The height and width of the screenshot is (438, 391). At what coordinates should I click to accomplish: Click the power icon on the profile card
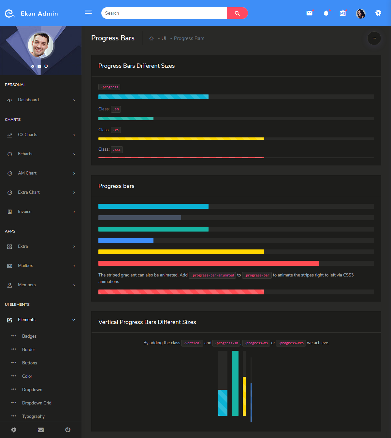(x=46, y=66)
